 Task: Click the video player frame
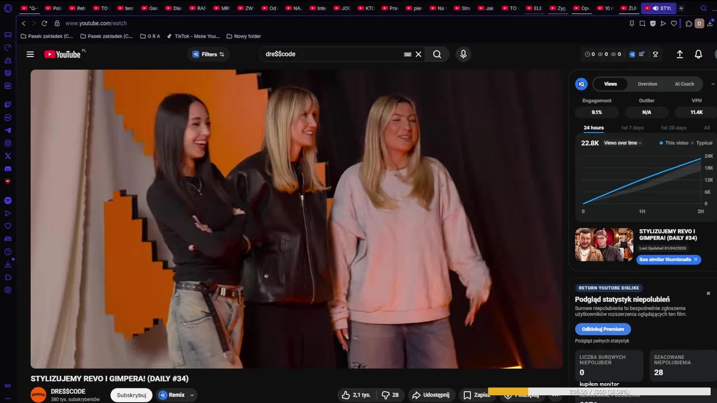tap(296, 219)
